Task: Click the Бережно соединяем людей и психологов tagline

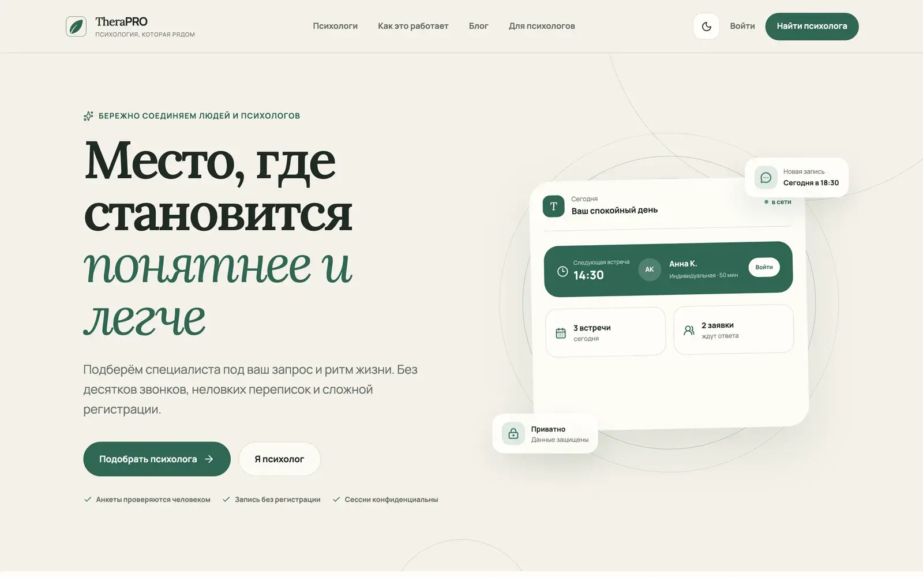Action: [x=199, y=116]
